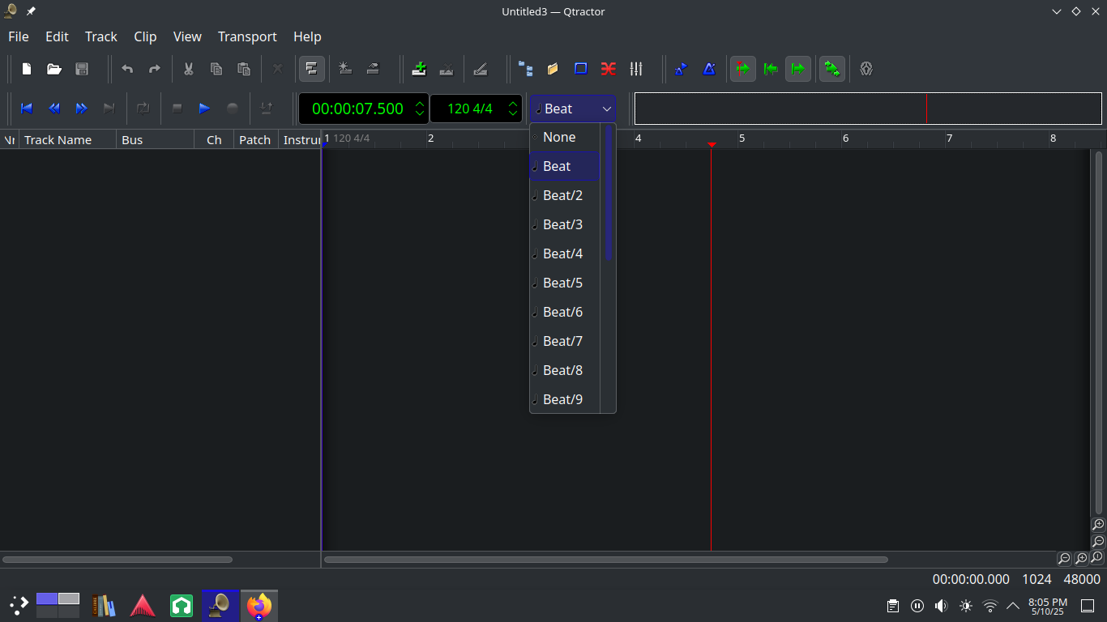Select Beat/9 in snap list
The image size is (1107, 622).
click(565, 399)
